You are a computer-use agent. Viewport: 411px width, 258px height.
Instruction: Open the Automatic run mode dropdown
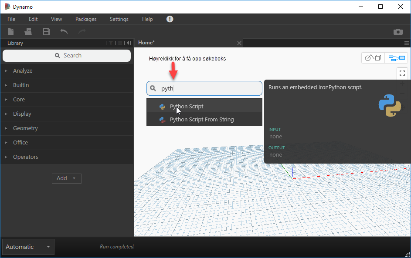pyautogui.click(x=28, y=247)
